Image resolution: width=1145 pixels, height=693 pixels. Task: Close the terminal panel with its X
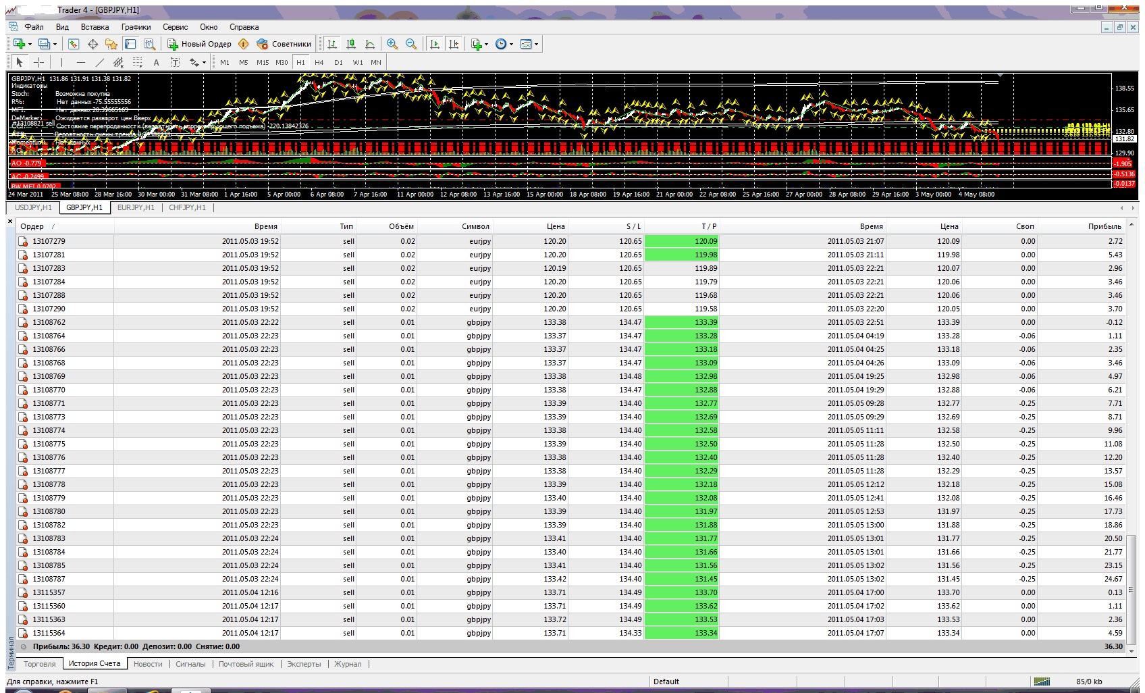pyautogui.click(x=10, y=221)
